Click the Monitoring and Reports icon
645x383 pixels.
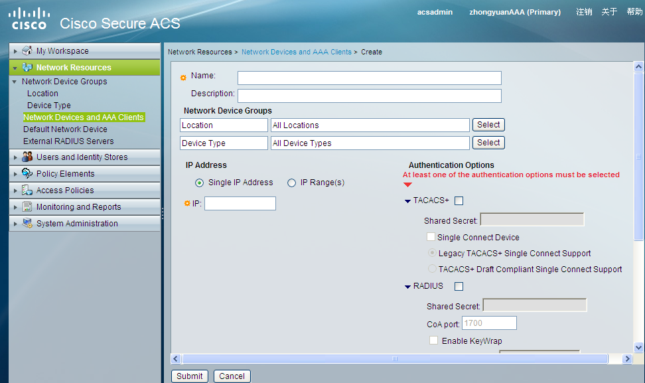(x=27, y=206)
